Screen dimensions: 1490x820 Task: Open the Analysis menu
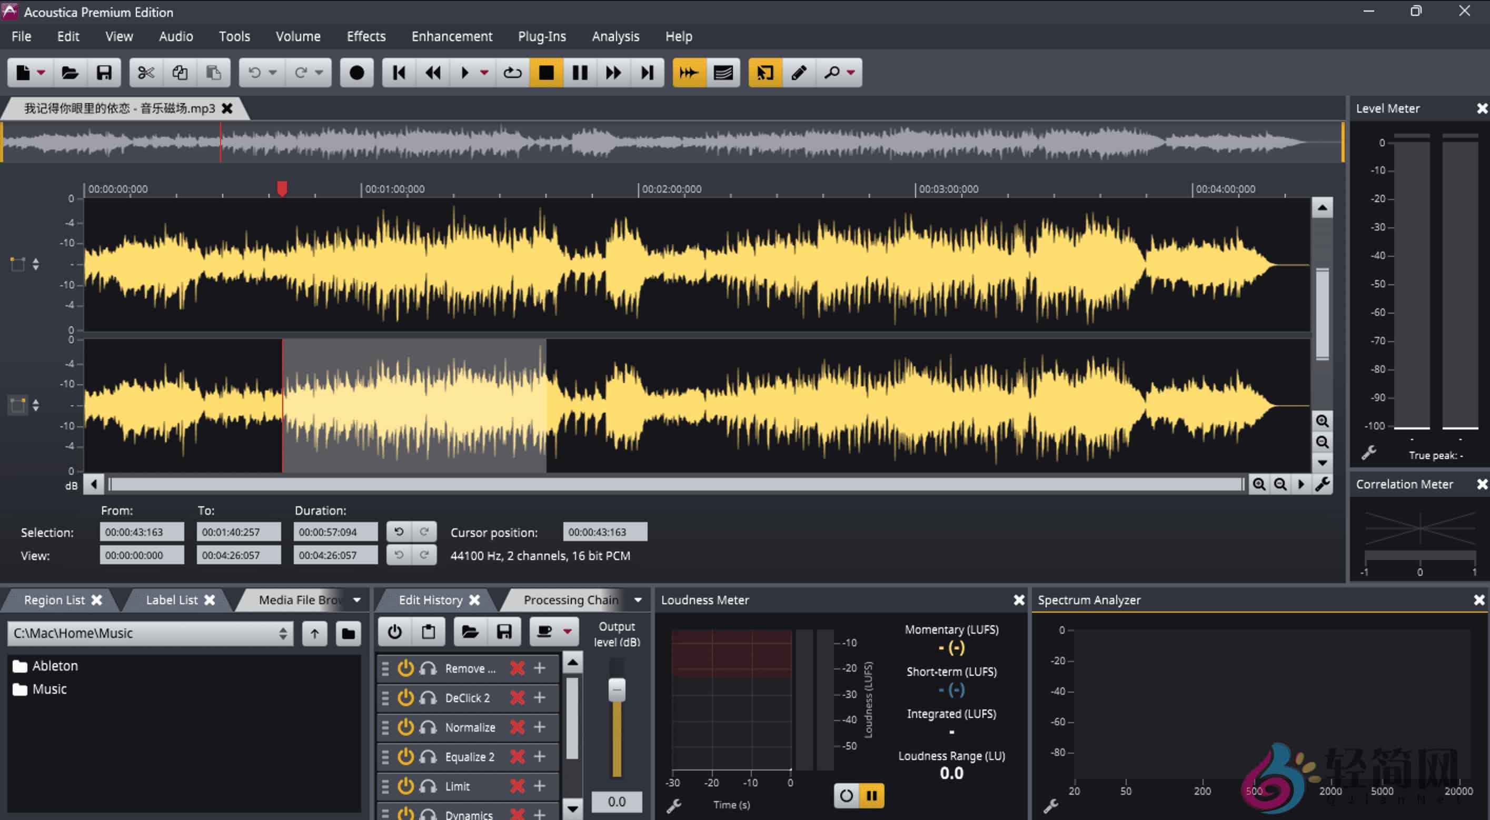(x=615, y=36)
